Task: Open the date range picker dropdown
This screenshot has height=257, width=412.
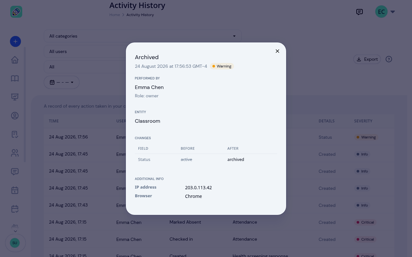Action: point(61,82)
